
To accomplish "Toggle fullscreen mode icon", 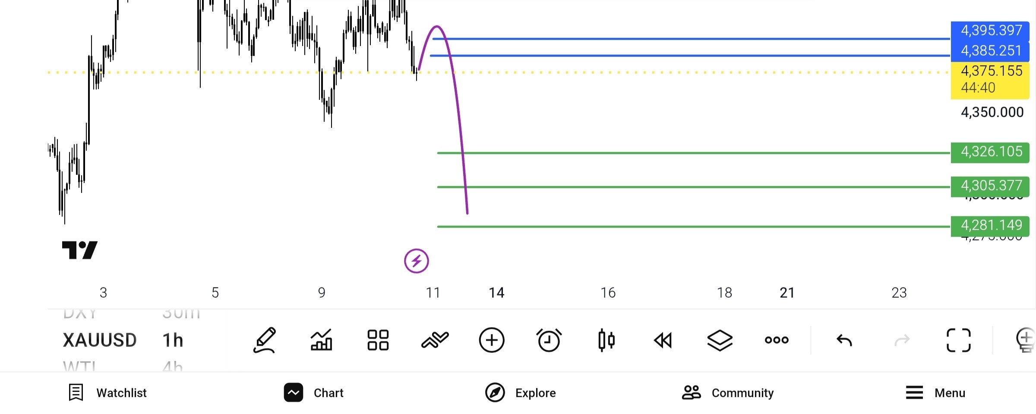I will pyautogui.click(x=959, y=340).
